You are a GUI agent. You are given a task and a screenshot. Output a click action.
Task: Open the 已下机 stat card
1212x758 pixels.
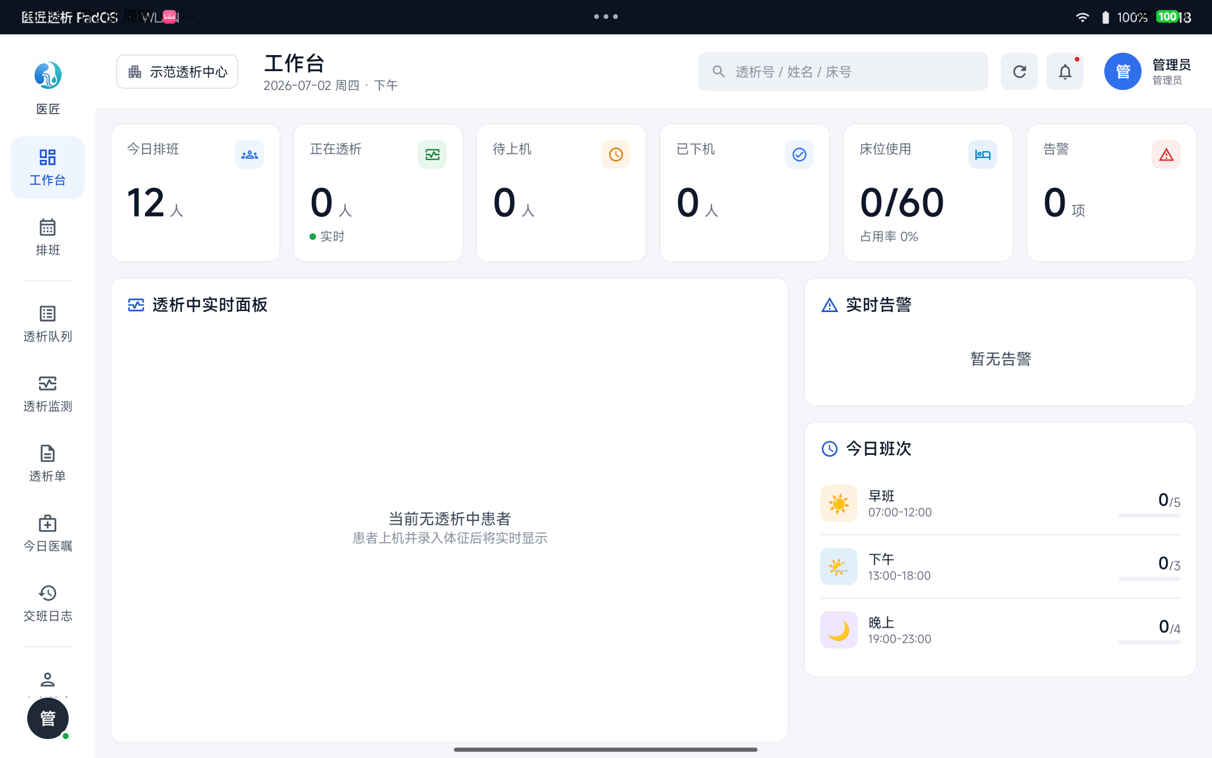coord(744,192)
